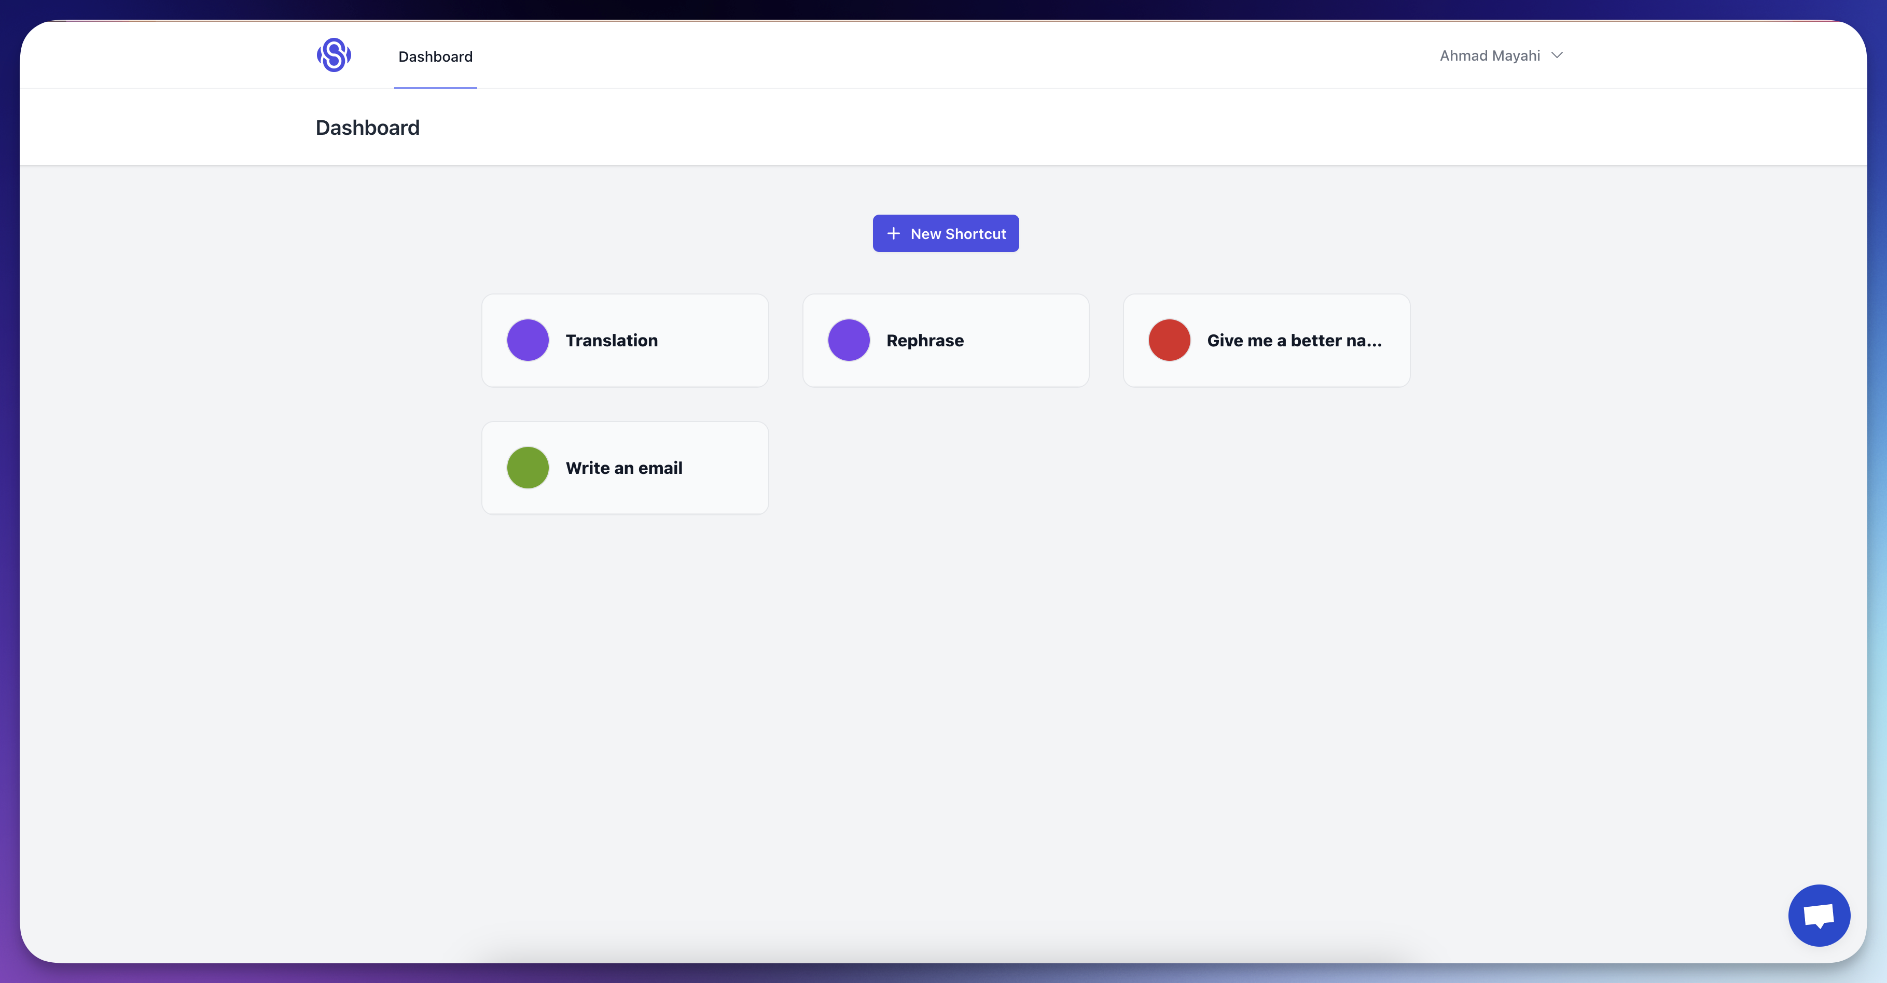Click the green circle on Write an email
Screen dimensions: 1887x983
(x=528, y=468)
